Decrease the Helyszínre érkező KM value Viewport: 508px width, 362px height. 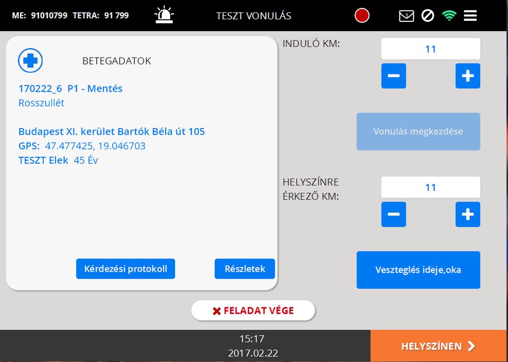[x=393, y=214]
